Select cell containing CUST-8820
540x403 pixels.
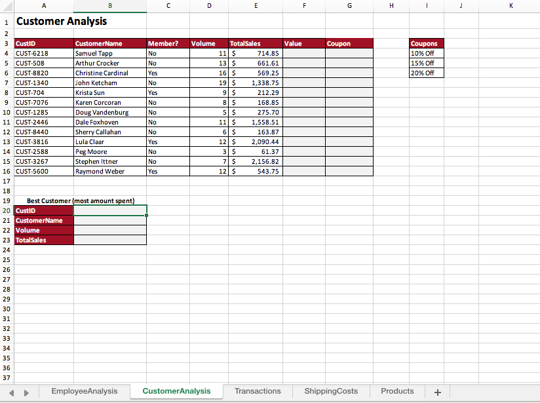coord(44,73)
